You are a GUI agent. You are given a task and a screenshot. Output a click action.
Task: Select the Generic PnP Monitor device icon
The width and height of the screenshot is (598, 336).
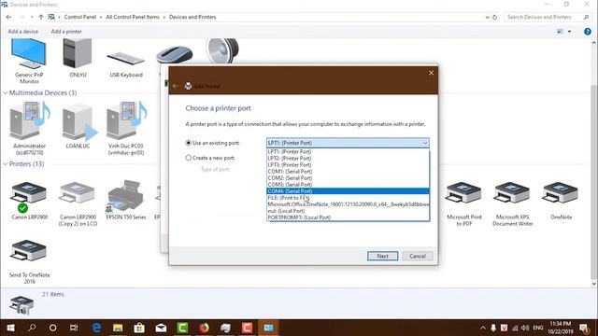[x=29, y=54]
